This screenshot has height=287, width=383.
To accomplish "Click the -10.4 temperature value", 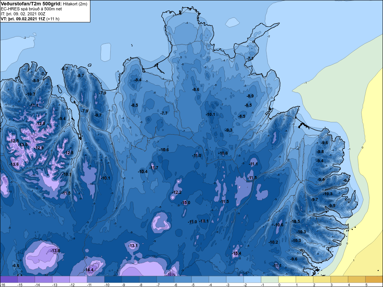I will point(143,172).
